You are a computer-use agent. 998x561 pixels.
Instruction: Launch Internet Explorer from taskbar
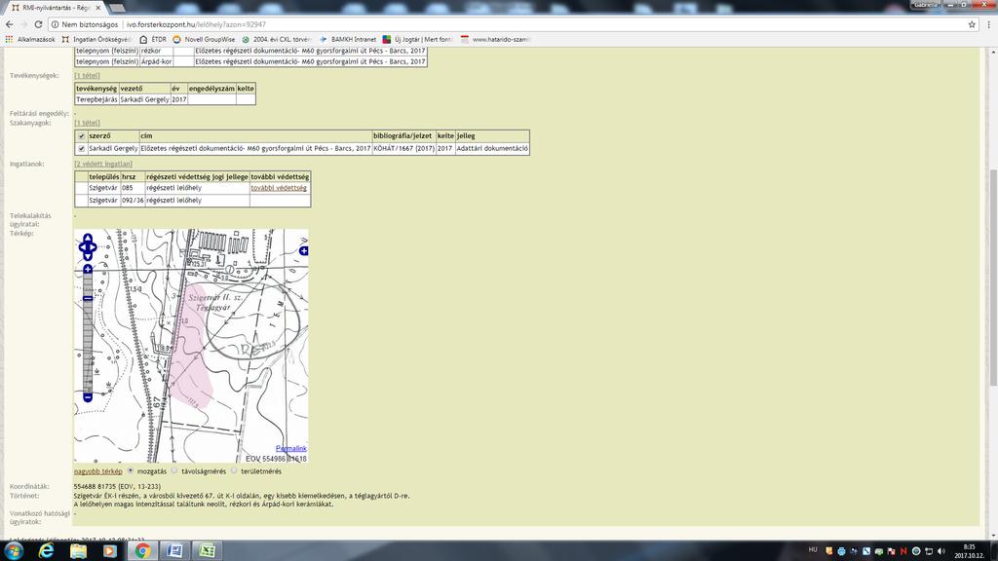[x=46, y=551]
